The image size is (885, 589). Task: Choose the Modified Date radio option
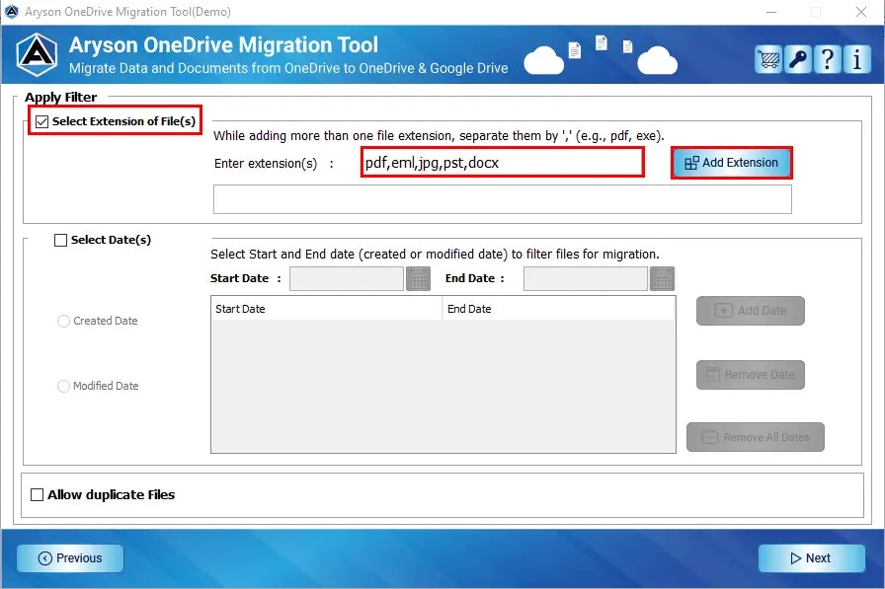(x=63, y=386)
